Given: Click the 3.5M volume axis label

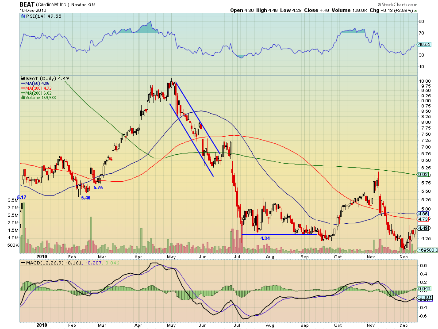Looking at the screenshot, I should [13, 200].
